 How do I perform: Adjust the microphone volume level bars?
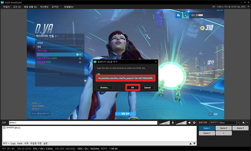pos(165,123)
